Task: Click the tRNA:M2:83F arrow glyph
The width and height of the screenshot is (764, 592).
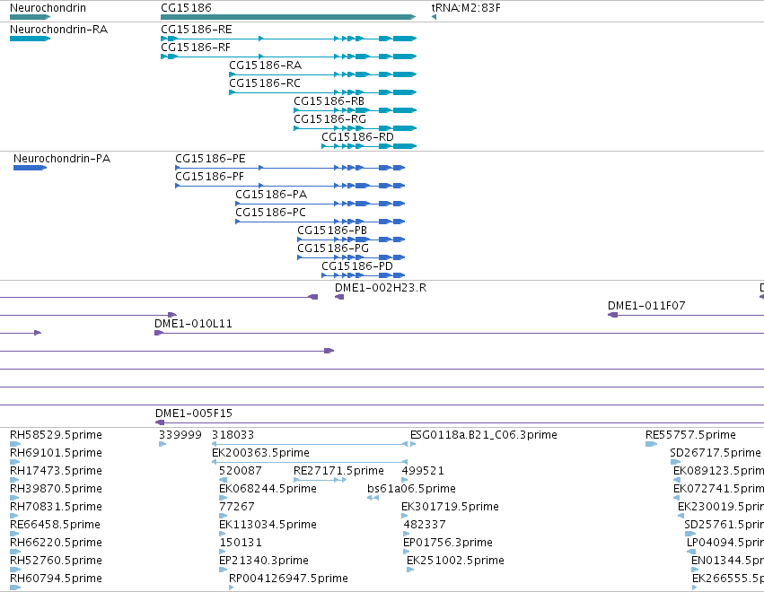Action: pyautogui.click(x=434, y=17)
